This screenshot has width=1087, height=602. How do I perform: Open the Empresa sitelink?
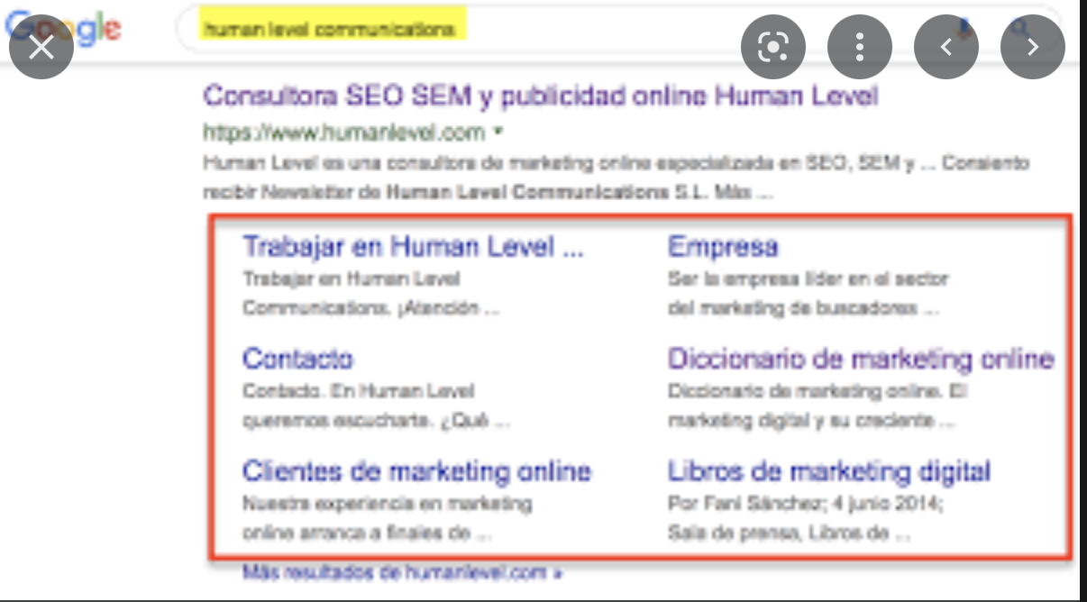click(723, 247)
